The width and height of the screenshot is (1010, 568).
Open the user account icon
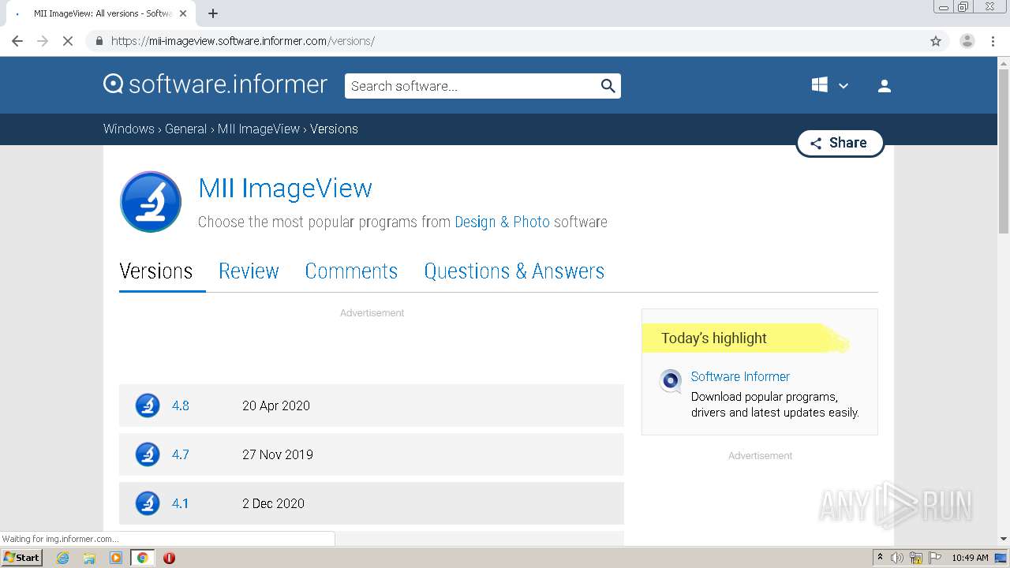point(885,86)
